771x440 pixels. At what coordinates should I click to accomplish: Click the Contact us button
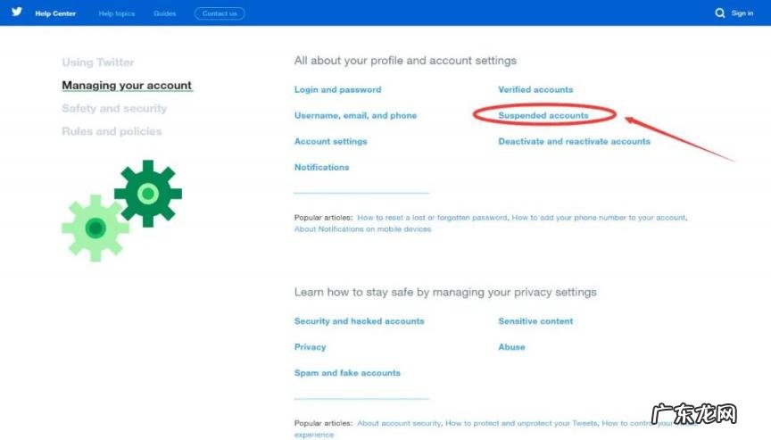tap(220, 13)
